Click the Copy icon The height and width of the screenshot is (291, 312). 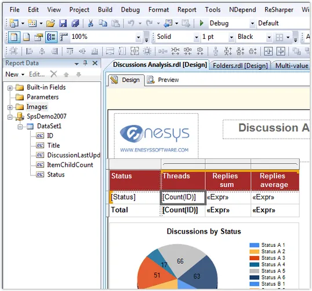click(x=103, y=23)
